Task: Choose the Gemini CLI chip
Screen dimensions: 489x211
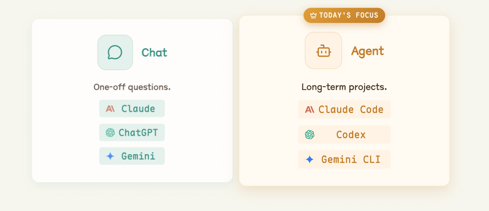Action: (344, 159)
